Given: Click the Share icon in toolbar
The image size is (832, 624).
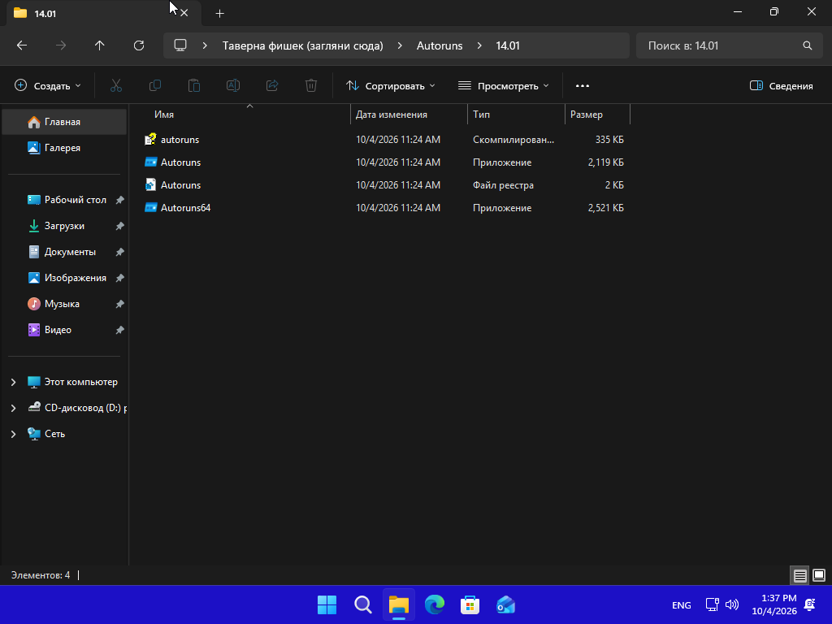Looking at the screenshot, I should click(x=272, y=85).
